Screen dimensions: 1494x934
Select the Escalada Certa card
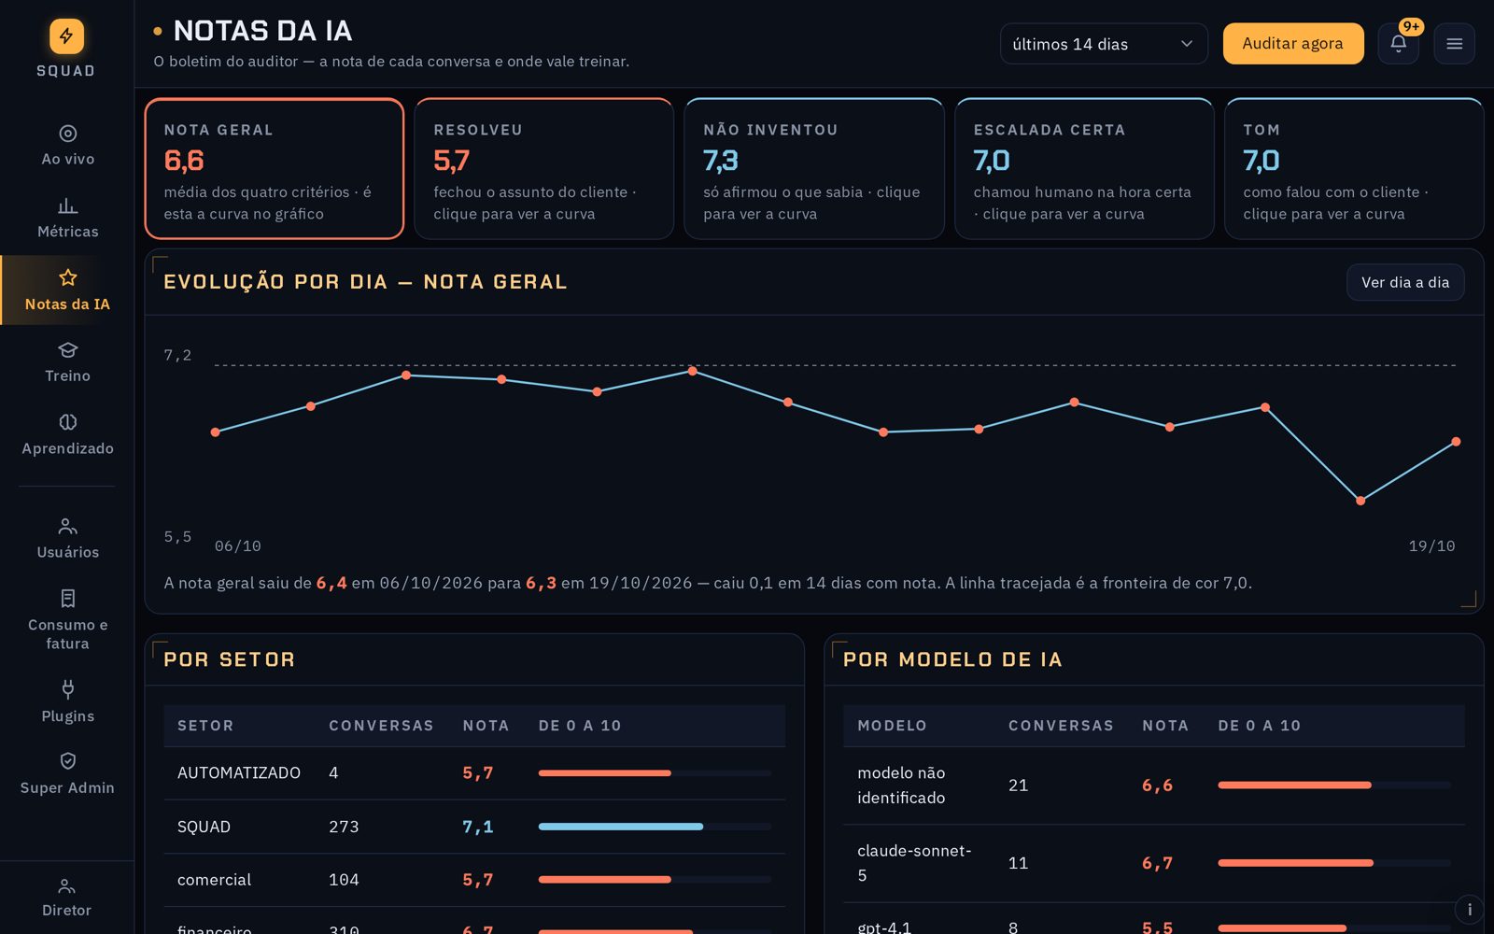click(x=1084, y=169)
